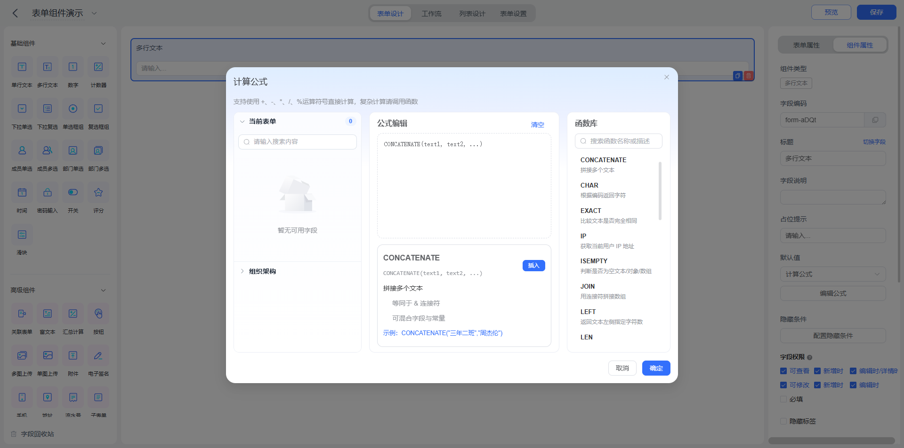
Task: Enable the 隐藏标签 checkbox
Action: pos(783,421)
